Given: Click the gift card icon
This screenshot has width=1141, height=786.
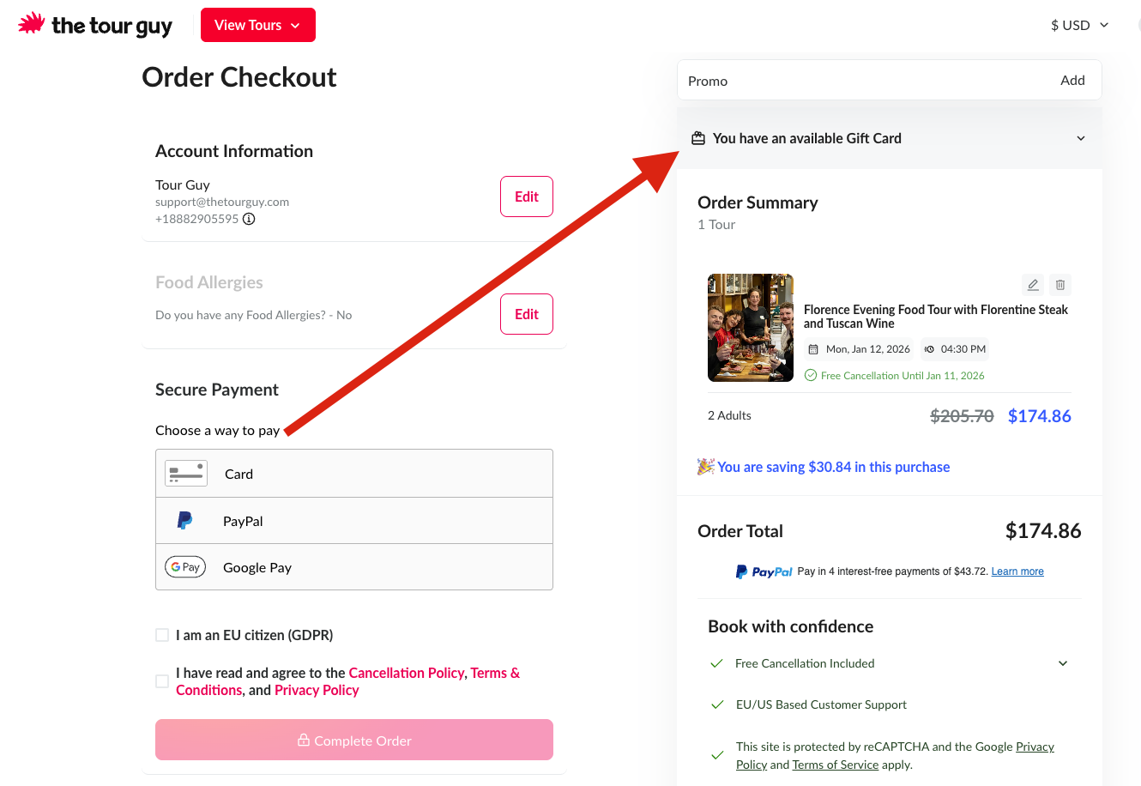Looking at the screenshot, I should (698, 138).
